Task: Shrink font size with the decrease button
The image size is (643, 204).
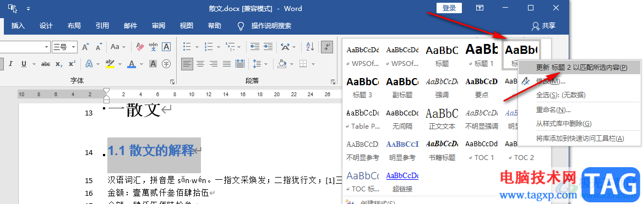Action: click(x=99, y=47)
